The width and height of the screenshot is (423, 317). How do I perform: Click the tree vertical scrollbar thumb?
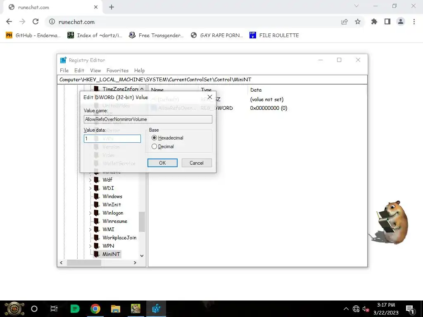pyautogui.click(x=142, y=222)
